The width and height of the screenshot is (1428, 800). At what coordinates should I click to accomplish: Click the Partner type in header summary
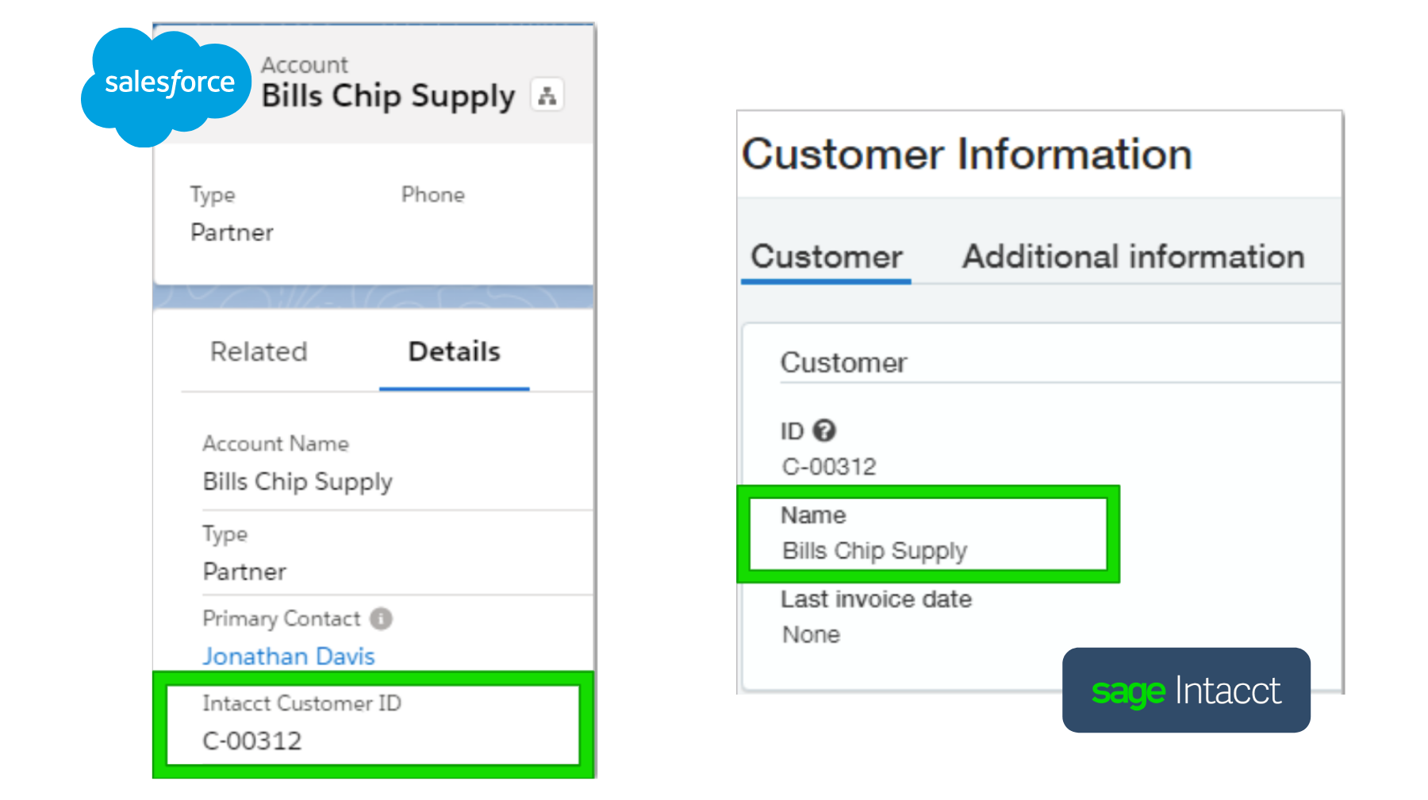point(232,232)
